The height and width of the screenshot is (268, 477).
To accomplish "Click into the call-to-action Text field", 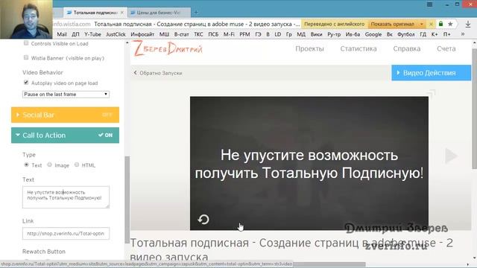I will pyautogui.click(x=66, y=197).
